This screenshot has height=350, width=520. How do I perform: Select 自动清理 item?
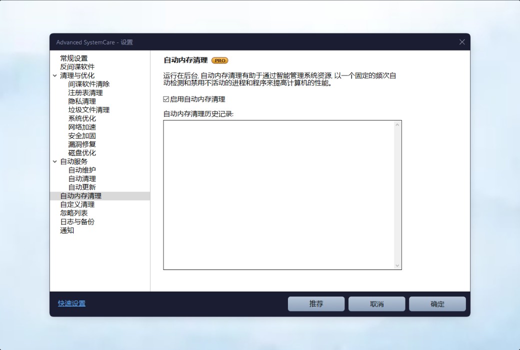(x=82, y=179)
